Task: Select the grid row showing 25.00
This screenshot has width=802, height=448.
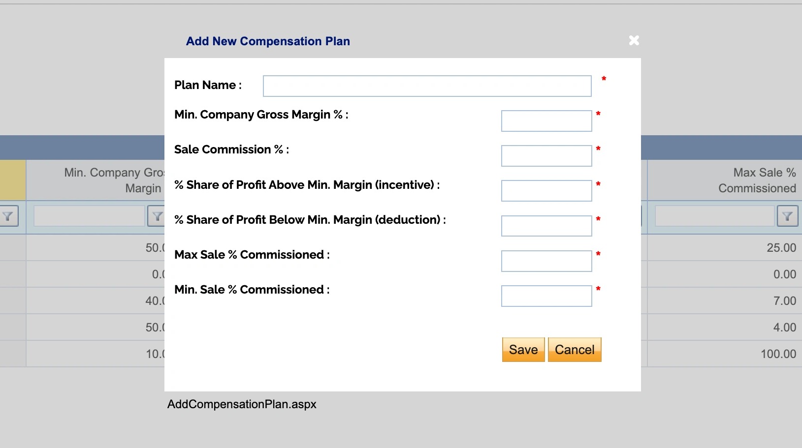Action: [401, 247]
